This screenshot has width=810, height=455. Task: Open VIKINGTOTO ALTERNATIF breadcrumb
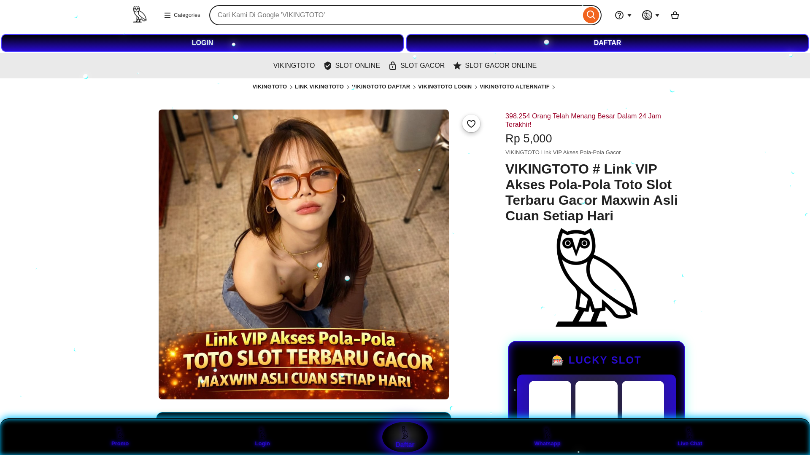coord(515,87)
